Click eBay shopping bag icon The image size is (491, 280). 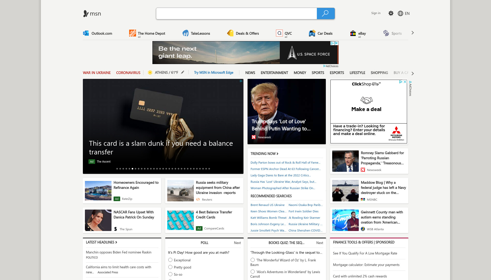[353, 33]
